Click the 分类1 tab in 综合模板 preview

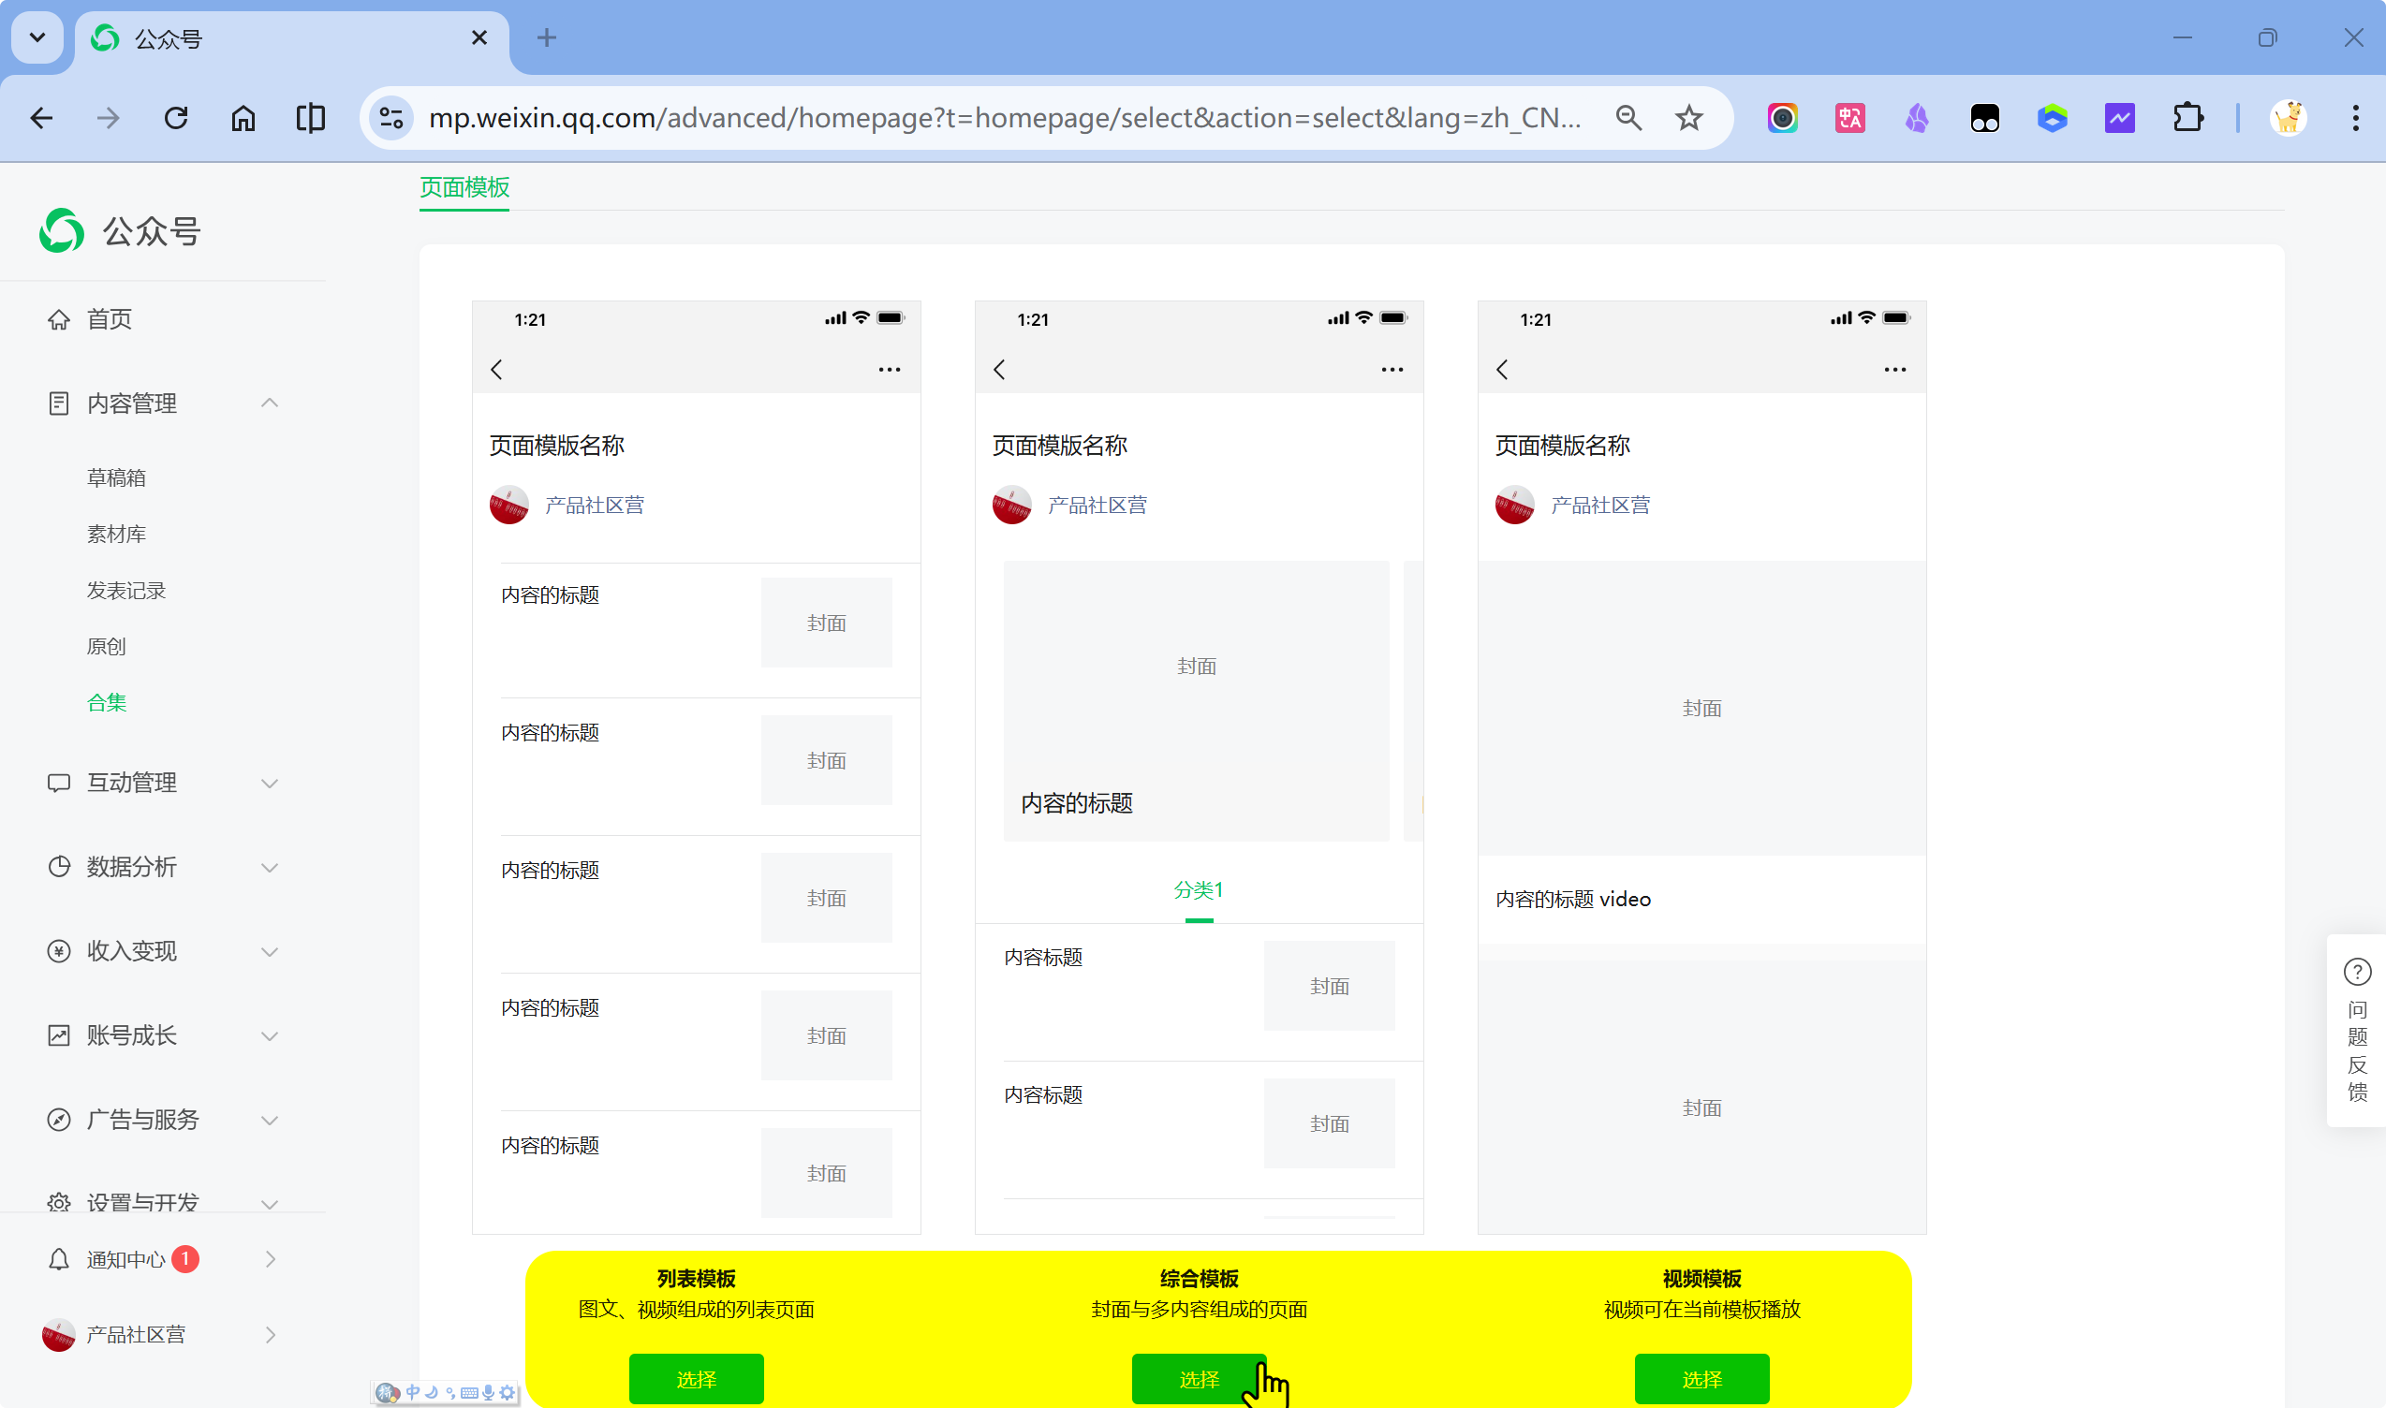pos(1198,890)
